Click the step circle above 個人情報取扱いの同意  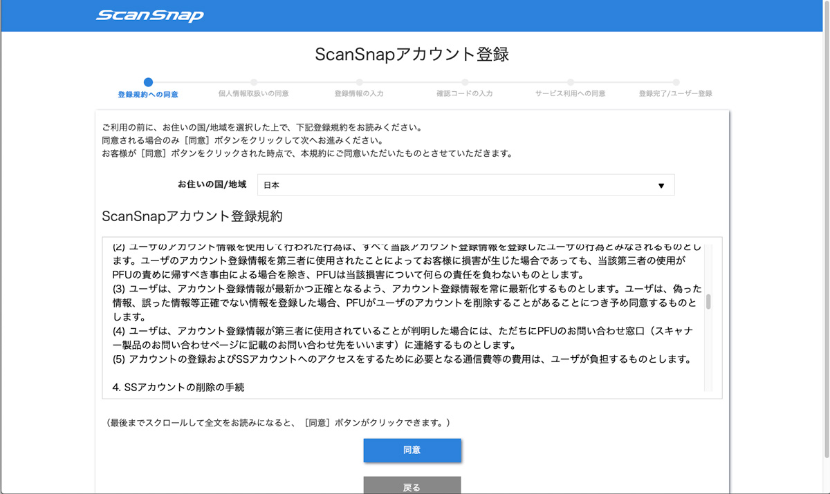254,82
